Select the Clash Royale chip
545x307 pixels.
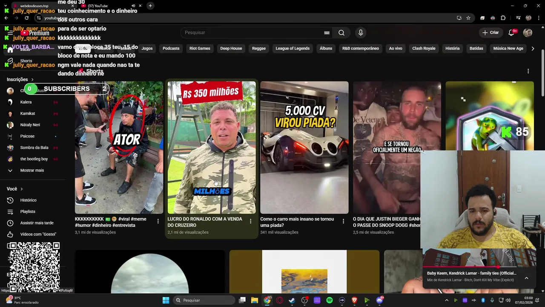click(x=424, y=49)
